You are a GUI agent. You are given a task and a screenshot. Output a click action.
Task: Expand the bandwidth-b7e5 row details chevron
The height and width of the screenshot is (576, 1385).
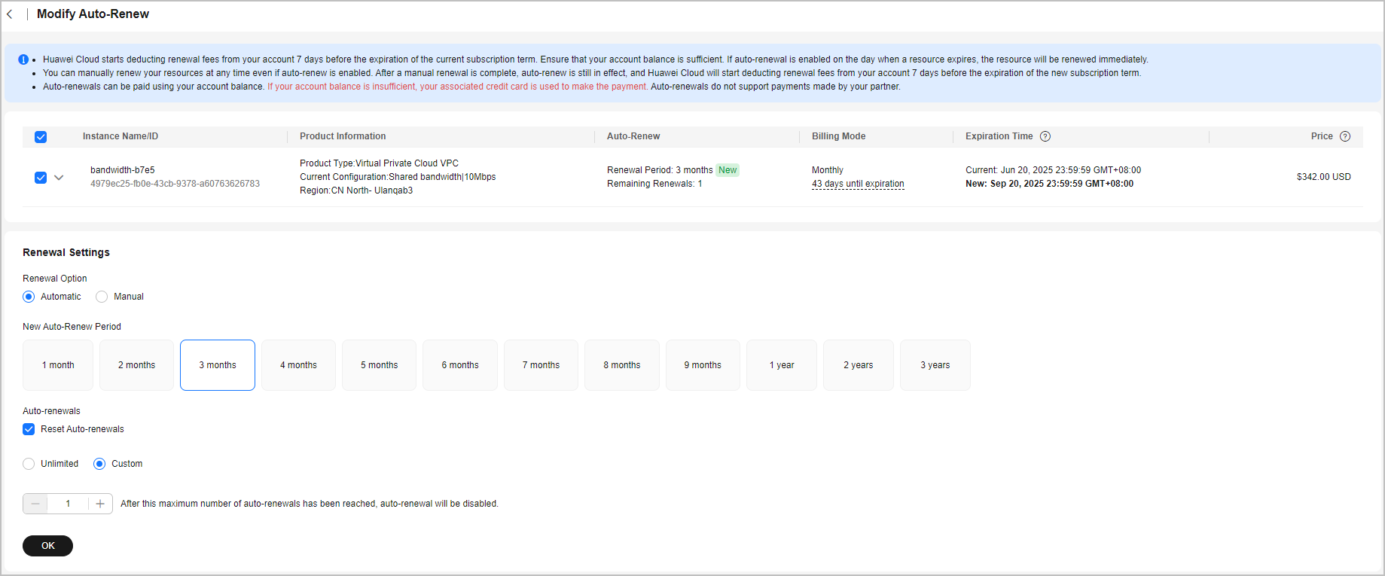pos(59,178)
